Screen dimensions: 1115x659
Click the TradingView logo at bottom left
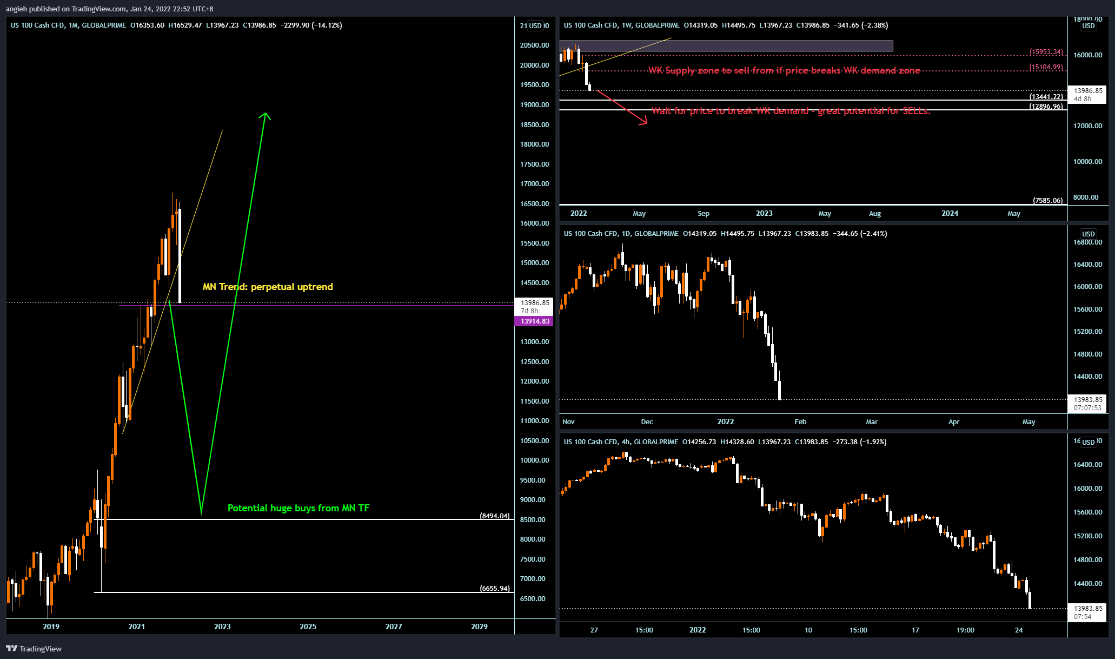[x=34, y=648]
